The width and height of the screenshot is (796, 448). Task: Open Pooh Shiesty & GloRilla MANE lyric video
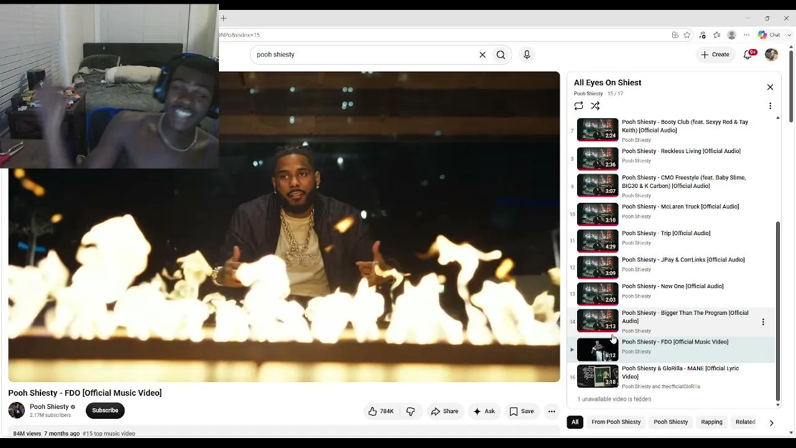pos(680,372)
